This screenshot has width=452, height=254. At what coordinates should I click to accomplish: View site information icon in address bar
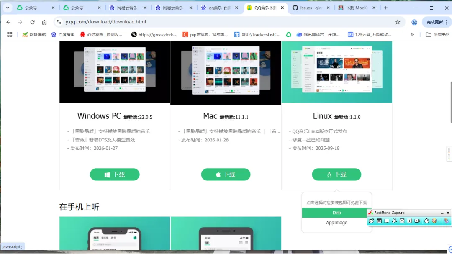pos(59,22)
